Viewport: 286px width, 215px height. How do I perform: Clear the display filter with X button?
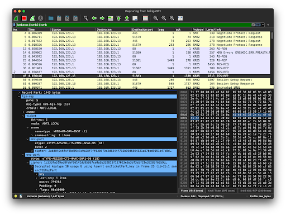coord(253,25)
